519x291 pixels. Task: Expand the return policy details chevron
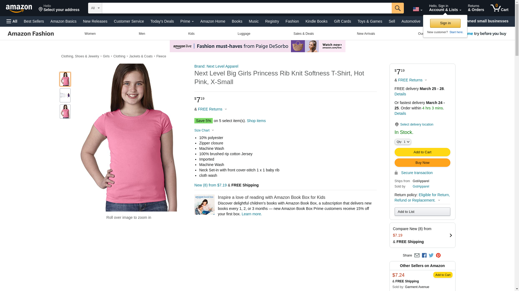pos(439,200)
